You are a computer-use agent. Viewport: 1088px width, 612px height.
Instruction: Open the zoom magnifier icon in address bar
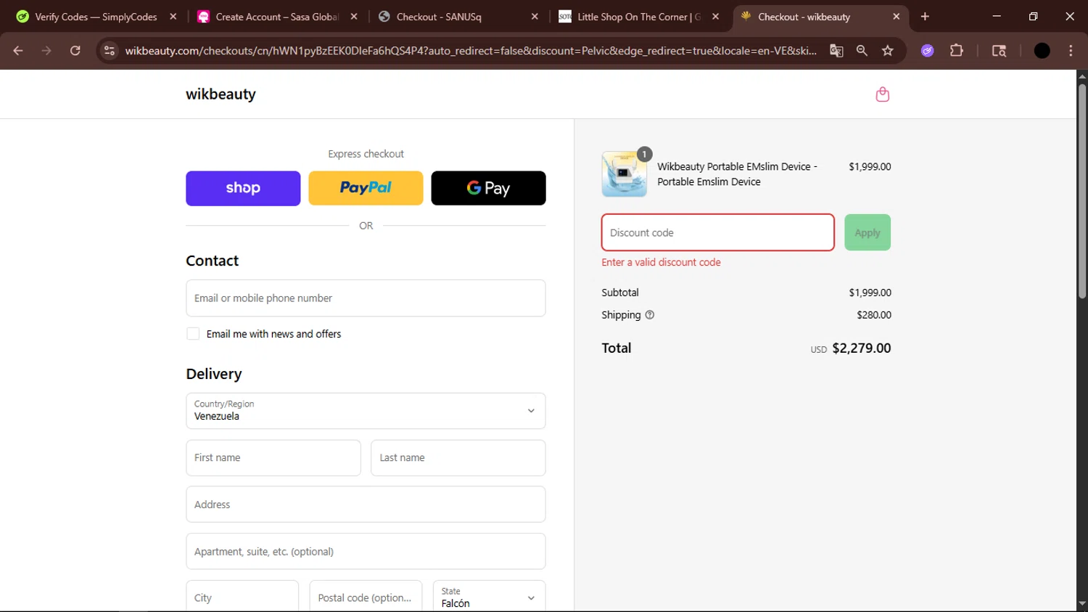(x=862, y=51)
